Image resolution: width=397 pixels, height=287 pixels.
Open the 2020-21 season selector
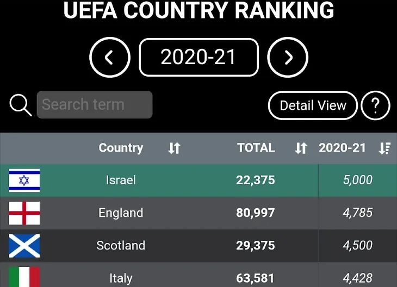(x=199, y=58)
